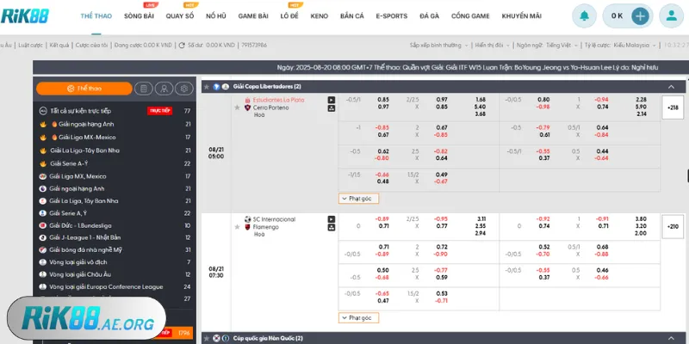689x344 pixels.
Task: Open live stream icon for Estudiantes La Plata match
Action: point(332,100)
